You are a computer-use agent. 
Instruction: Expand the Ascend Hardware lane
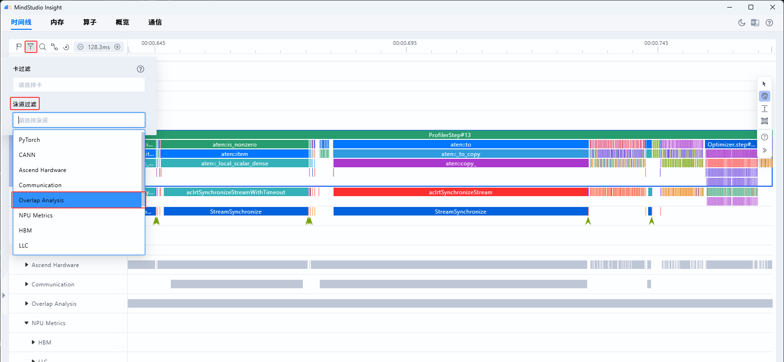tap(27, 265)
